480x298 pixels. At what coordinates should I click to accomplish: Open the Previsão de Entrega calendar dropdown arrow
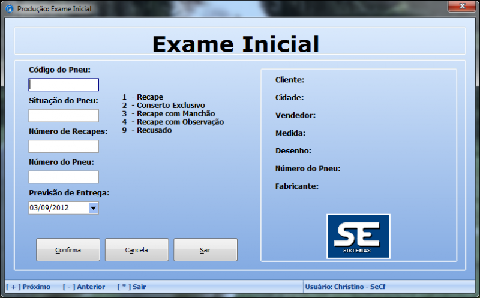click(x=93, y=208)
